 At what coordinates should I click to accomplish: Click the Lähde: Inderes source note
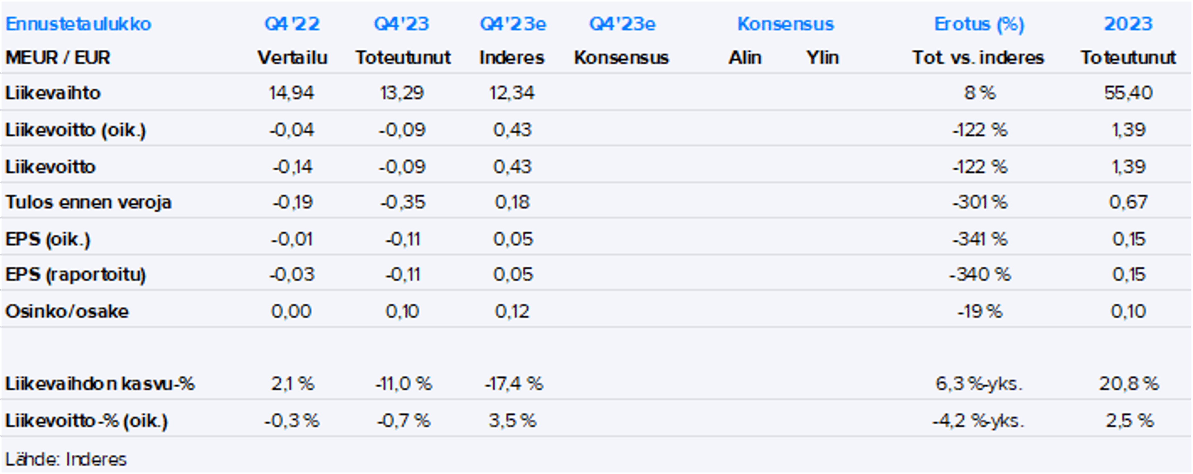(66, 459)
